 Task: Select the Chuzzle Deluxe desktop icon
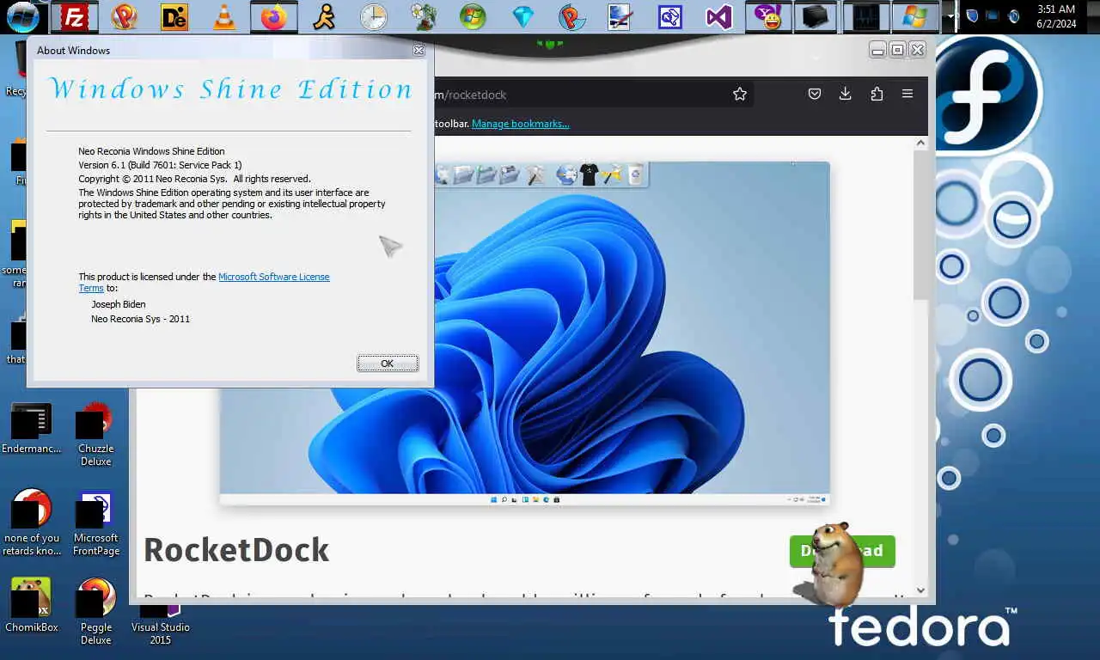95,436
